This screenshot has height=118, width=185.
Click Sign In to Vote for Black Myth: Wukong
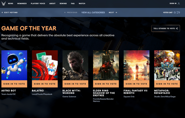click(75, 84)
